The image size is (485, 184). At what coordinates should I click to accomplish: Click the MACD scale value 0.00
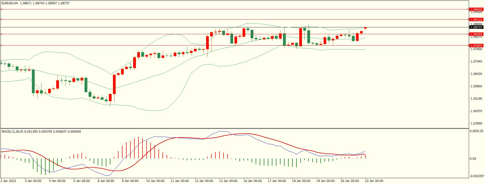(x=473, y=159)
